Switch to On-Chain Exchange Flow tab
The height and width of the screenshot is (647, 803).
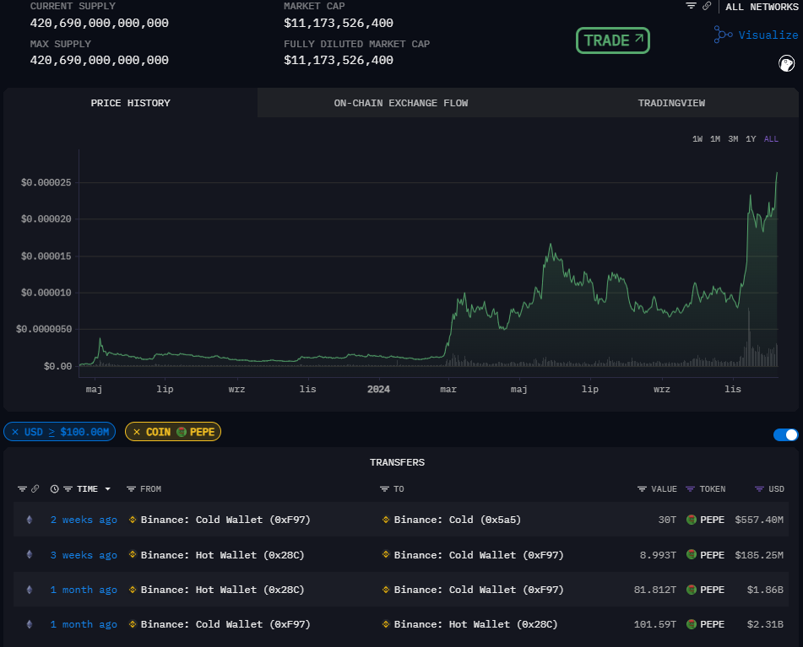coord(400,103)
